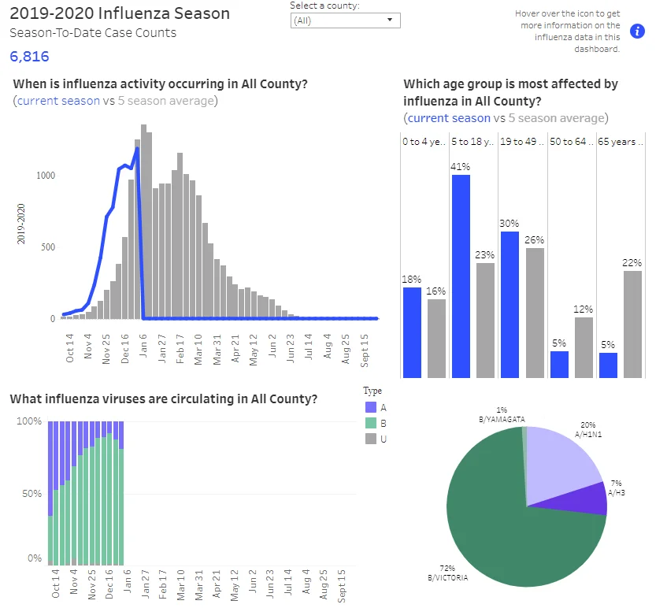667x608 pixels.
Task: Click the gray 22% bar for 65 years
Action: 632,324
